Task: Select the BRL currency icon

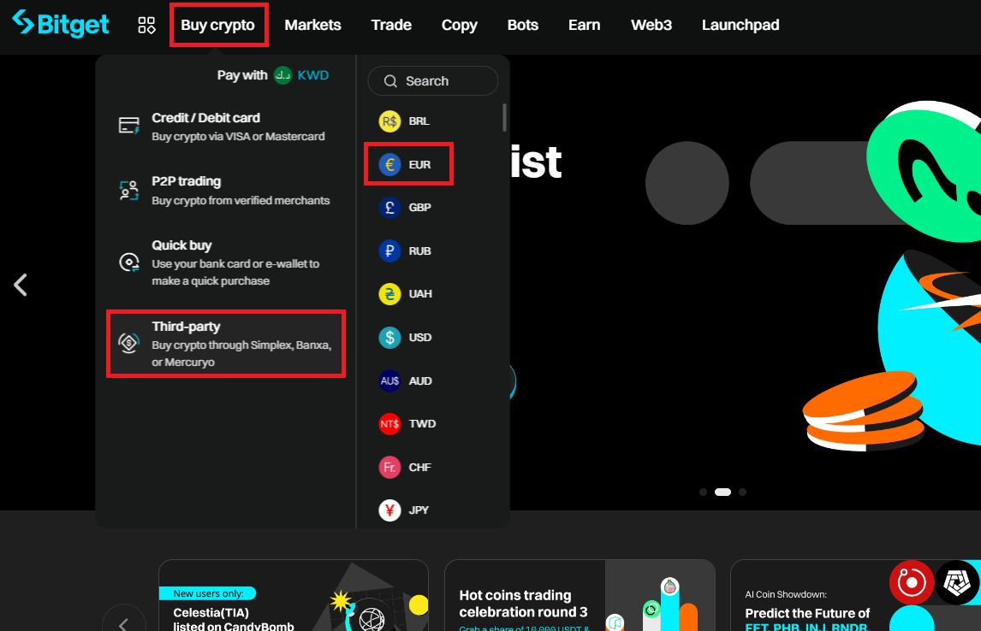Action: tap(389, 121)
